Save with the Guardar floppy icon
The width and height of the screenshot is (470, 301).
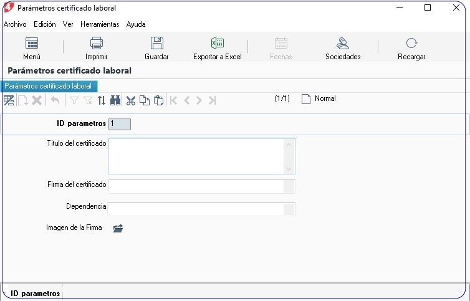point(156,43)
